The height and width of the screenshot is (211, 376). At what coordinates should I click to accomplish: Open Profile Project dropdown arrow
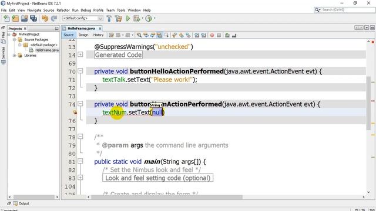155,18
